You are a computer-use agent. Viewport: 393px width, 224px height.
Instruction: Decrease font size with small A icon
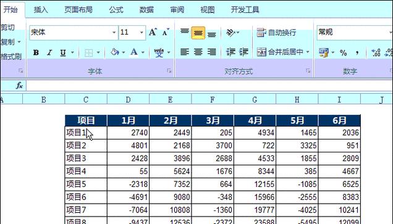166,32
